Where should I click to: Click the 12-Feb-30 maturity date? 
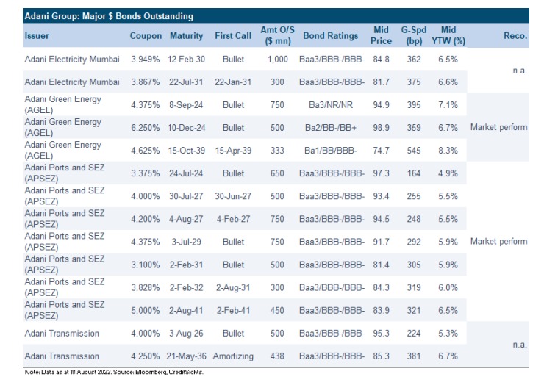click(187, 58)
